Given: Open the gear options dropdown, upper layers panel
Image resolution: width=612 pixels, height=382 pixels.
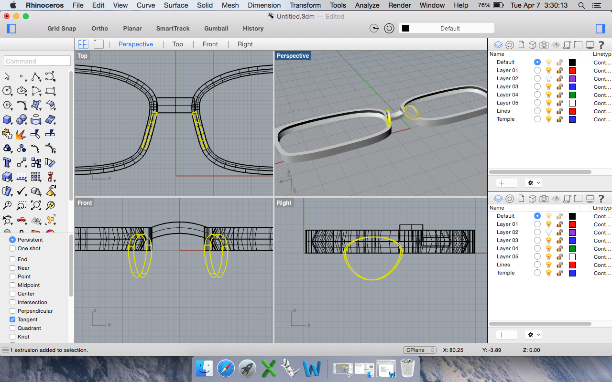Looking at the screenshot, I should pyautogui.click(x=533, y=183).
